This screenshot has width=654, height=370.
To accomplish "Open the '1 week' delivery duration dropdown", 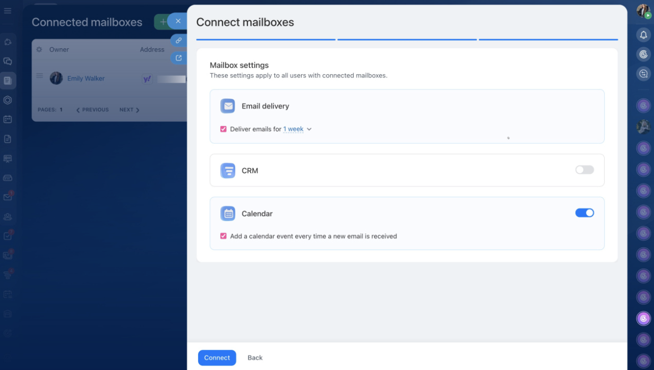I will (x=296, y=129).
